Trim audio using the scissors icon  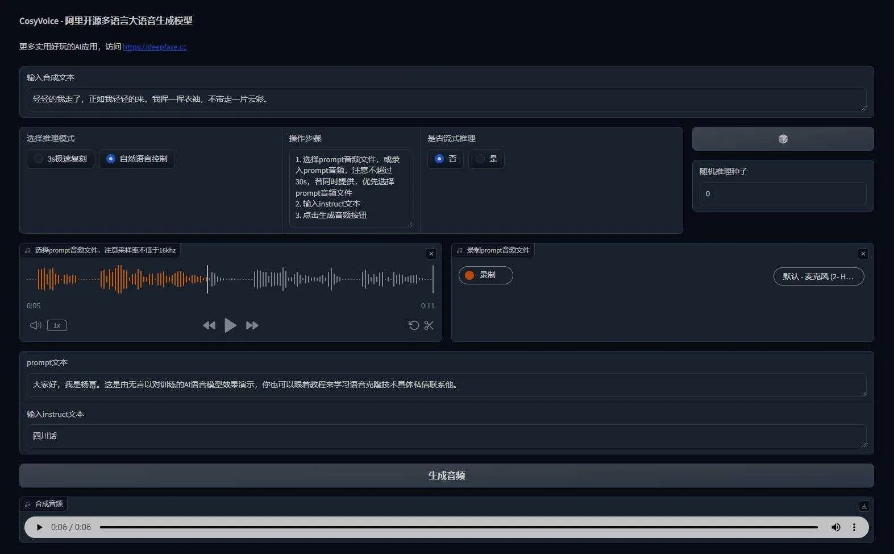(429, 325)
